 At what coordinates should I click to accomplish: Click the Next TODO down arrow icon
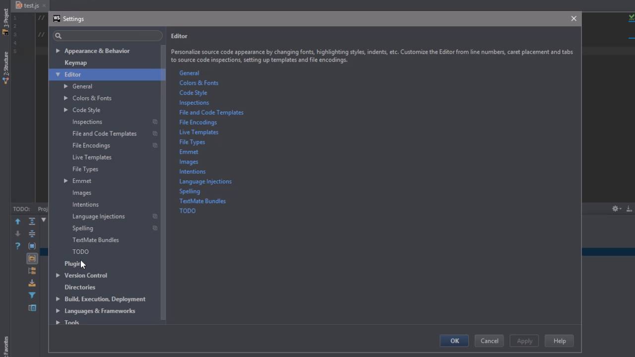tap(18, 234)
